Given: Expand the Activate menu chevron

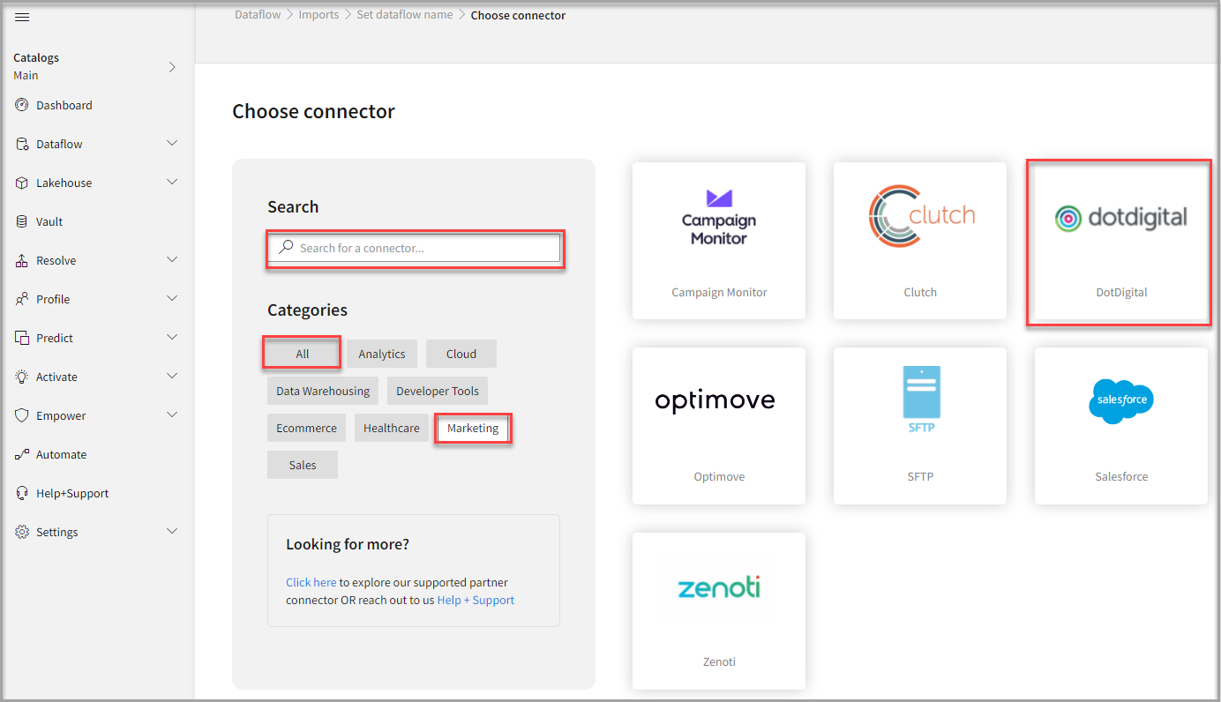Looking at the screenshot, I should [172, 376].
